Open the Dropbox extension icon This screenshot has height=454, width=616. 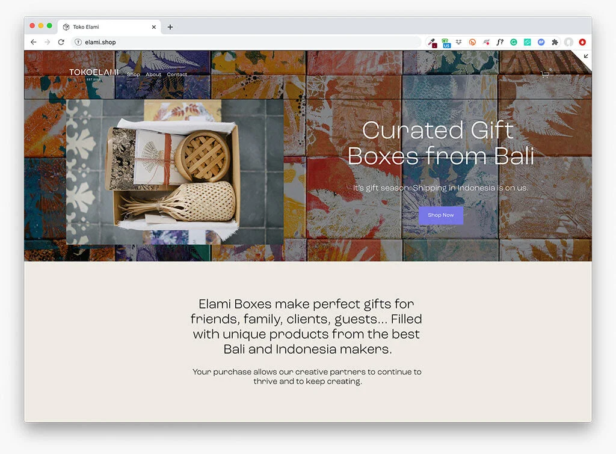(458, 42)
